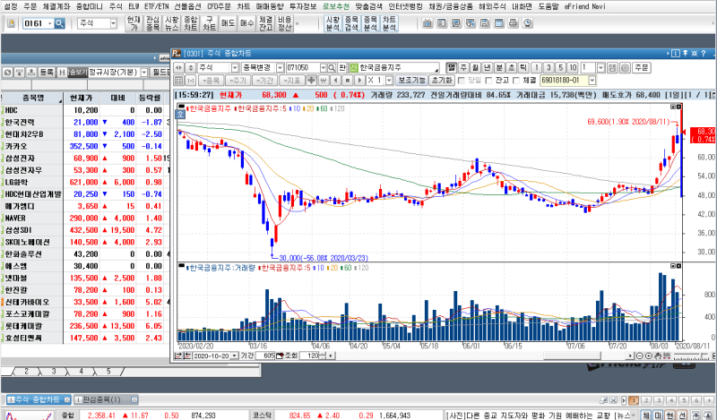This screenshot has width=717, height=420.
Task: Click the pin icon in the chart window title bar
Action: coord(686,54)
